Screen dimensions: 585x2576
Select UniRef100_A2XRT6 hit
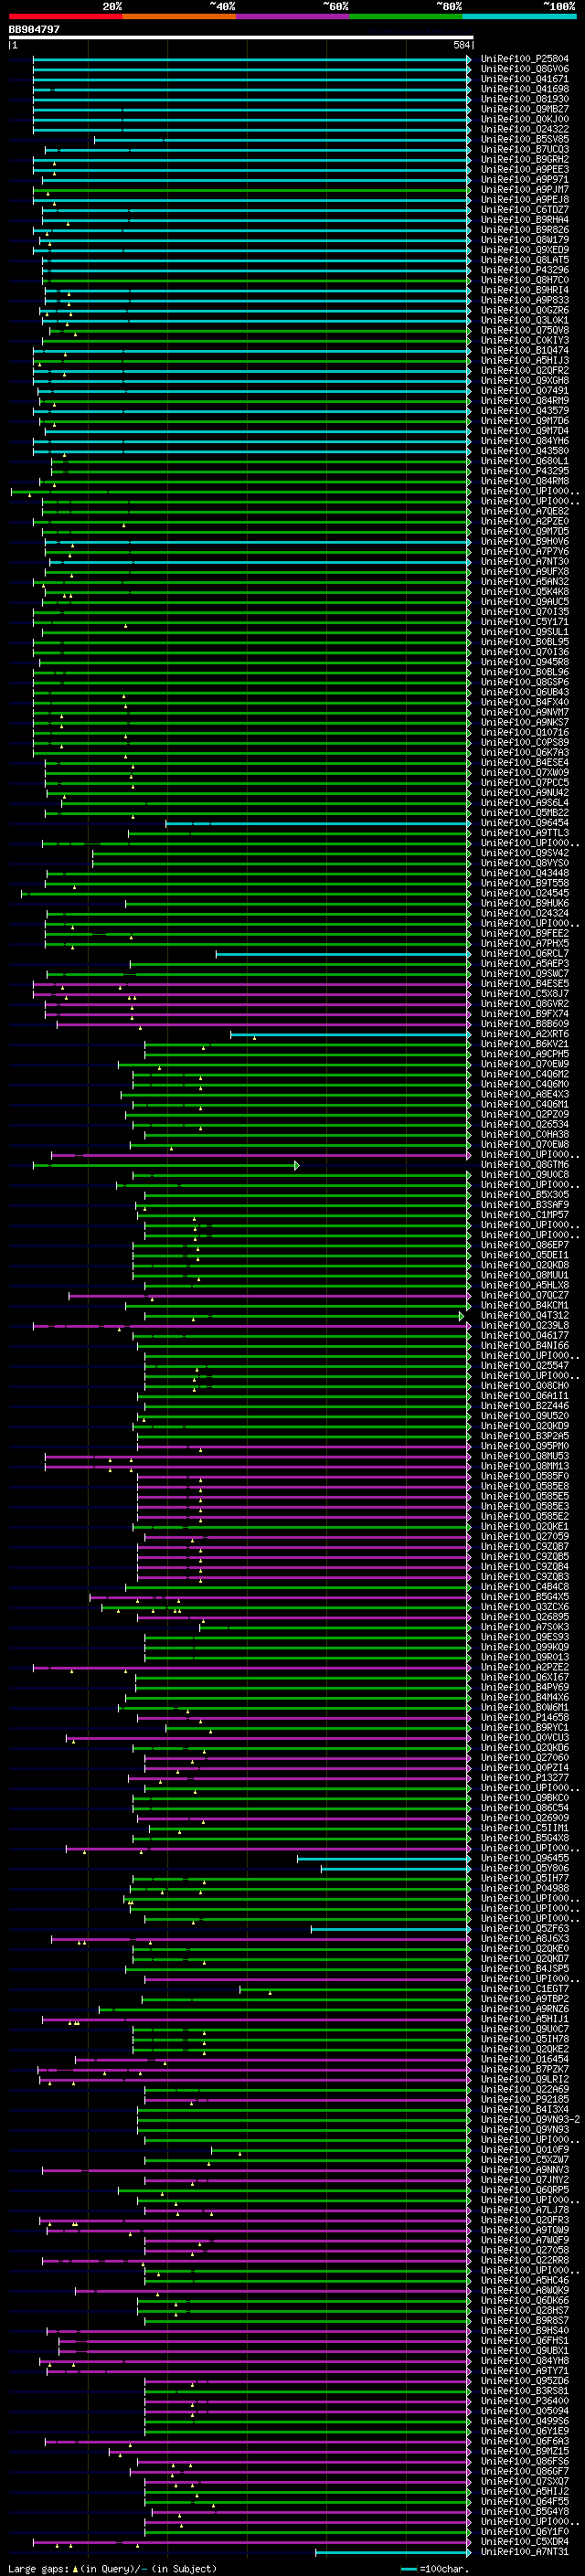(524, 1034)
